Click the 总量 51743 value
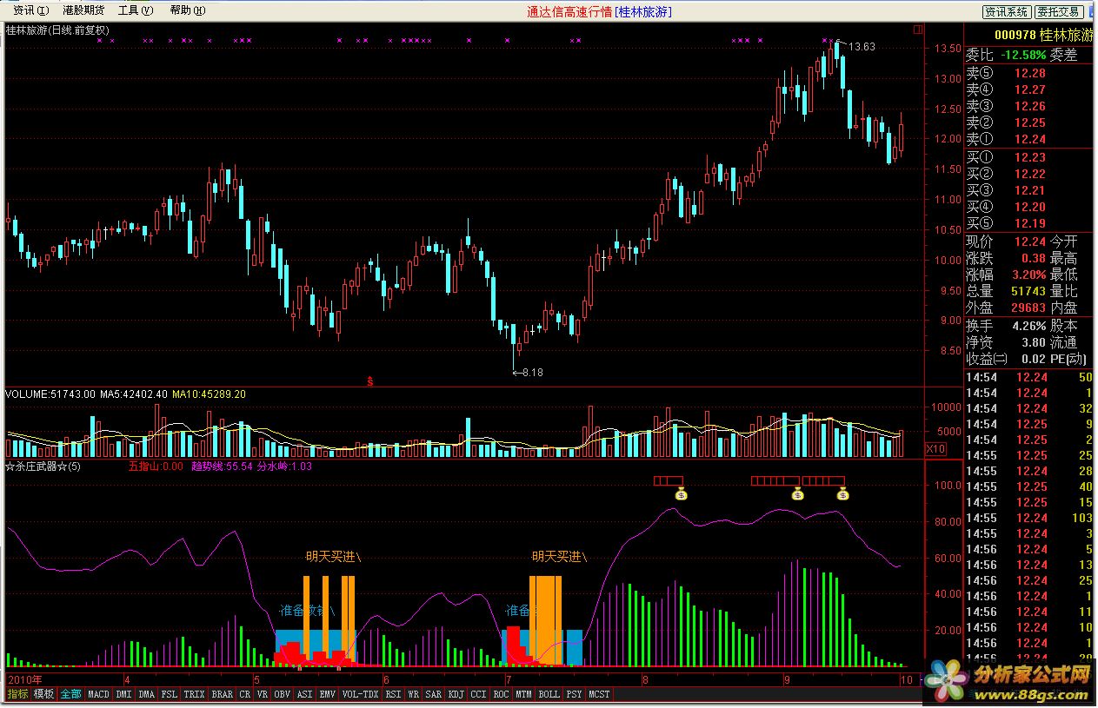 point(1028,291)
